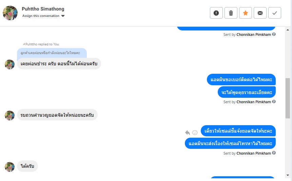The width and height of the screenshot is (292, 181).
Task: Click the scrollbar up arrow
Action: pyautogui.click(x=288, y=29)
